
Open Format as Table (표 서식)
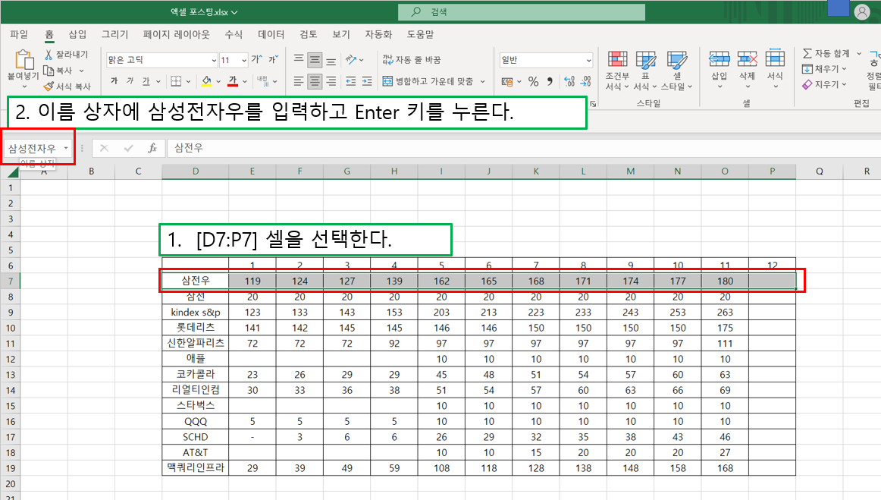pos(645,71)
